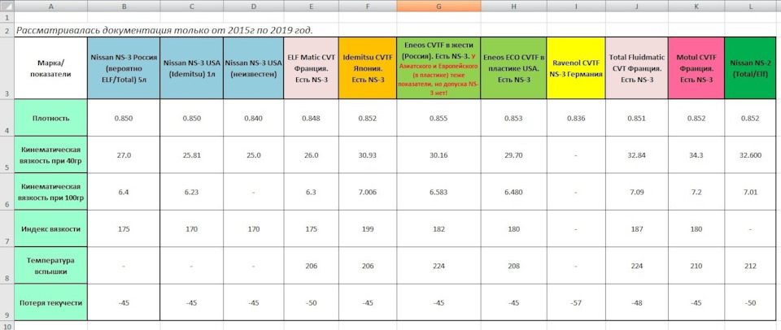Click viscosity value 27.0

pyautogui.click(x=124, y=154)
